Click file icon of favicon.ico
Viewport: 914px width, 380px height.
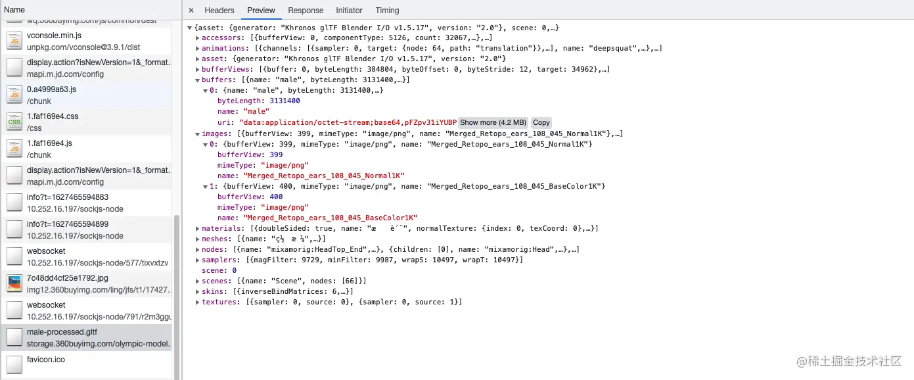(14, 364)
